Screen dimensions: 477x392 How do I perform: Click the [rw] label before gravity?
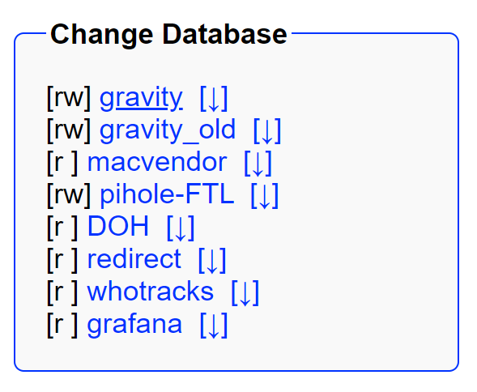click(69, 98)
